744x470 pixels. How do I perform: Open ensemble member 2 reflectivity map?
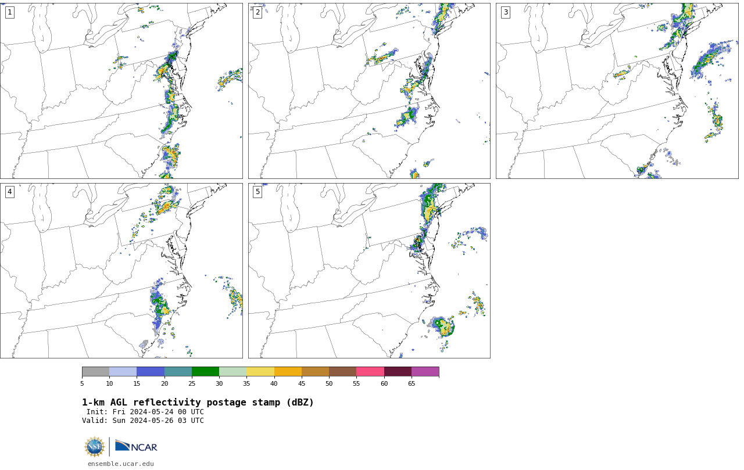[x=369, y=91]
